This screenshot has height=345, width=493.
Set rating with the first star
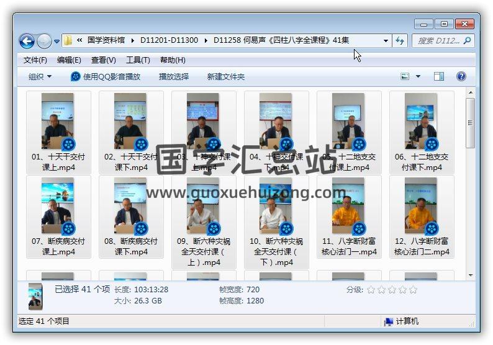tap(371, 290)
